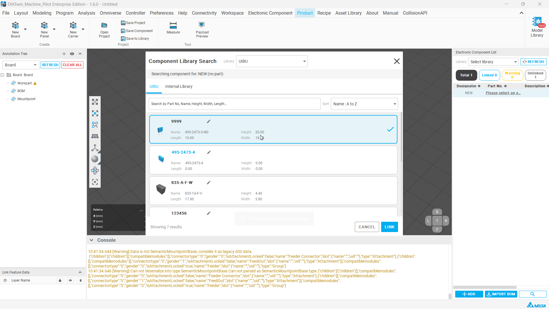
Task: Open the Asset Library menu
Action: point(348,13)
